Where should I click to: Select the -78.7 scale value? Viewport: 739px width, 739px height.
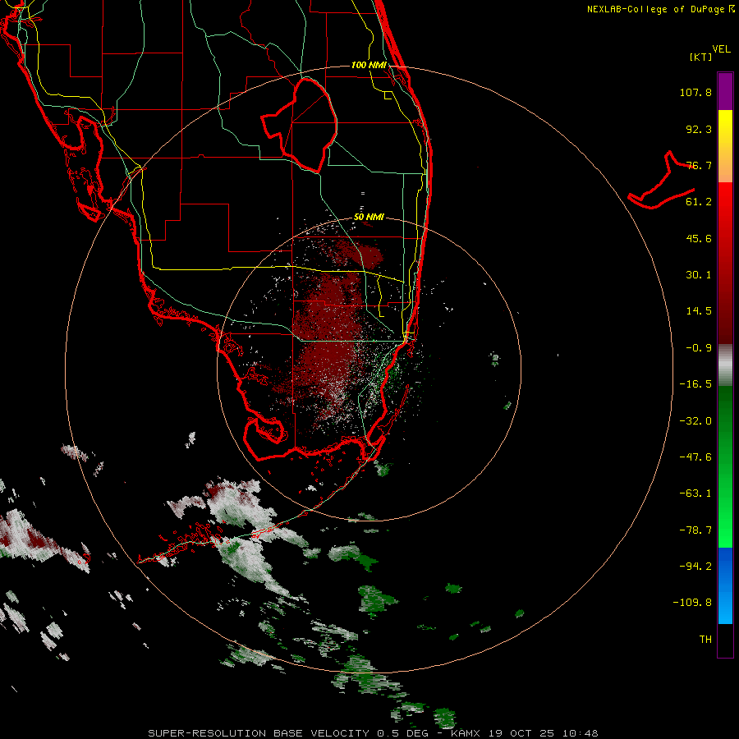pos(695,530)
